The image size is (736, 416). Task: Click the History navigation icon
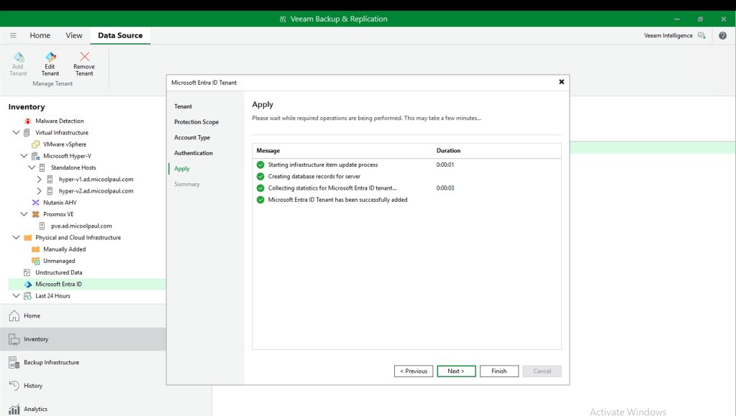click(14, 386)
